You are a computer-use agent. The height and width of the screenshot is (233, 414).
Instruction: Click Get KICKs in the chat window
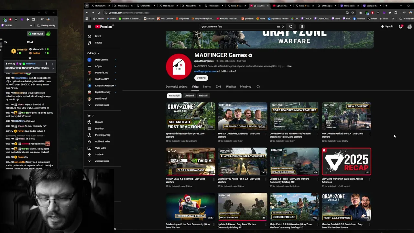tap(36, 34)
